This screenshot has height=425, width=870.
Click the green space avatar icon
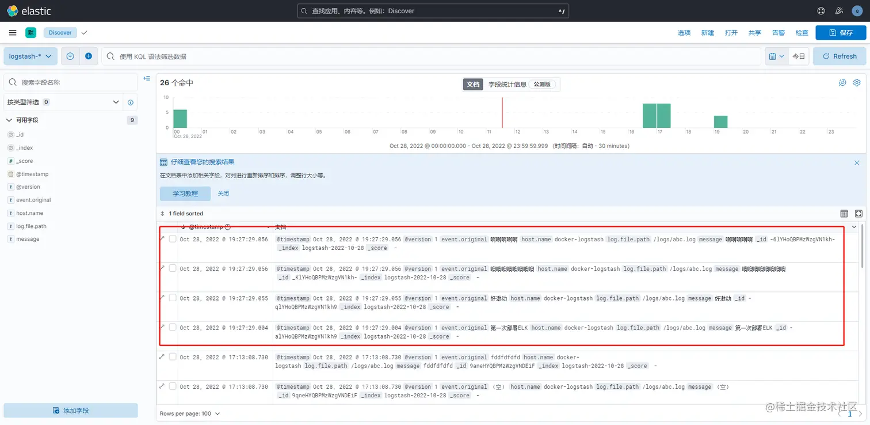(x=30, y=33)
